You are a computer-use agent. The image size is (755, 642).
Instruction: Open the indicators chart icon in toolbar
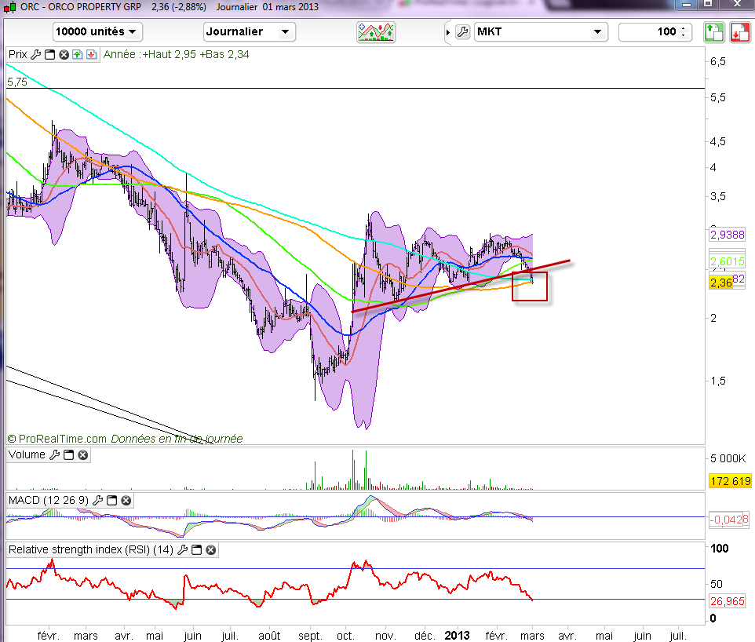point(376,32)
